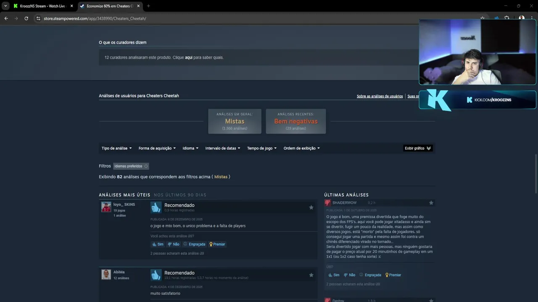Viewport: 538px width, 302px height.
Task: Click the star icon on loyo_ SKINS review
Action: click(x=311, y=207)
